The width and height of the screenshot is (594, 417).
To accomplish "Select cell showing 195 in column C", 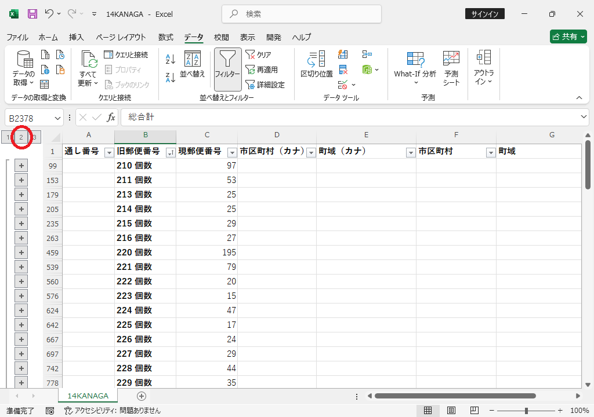I will (207, 253).
